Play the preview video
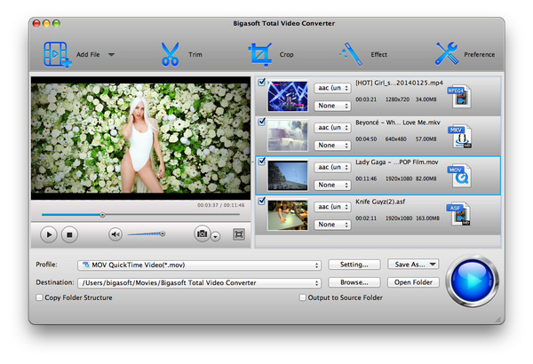533x364 pixels. [x=49, y=234]
